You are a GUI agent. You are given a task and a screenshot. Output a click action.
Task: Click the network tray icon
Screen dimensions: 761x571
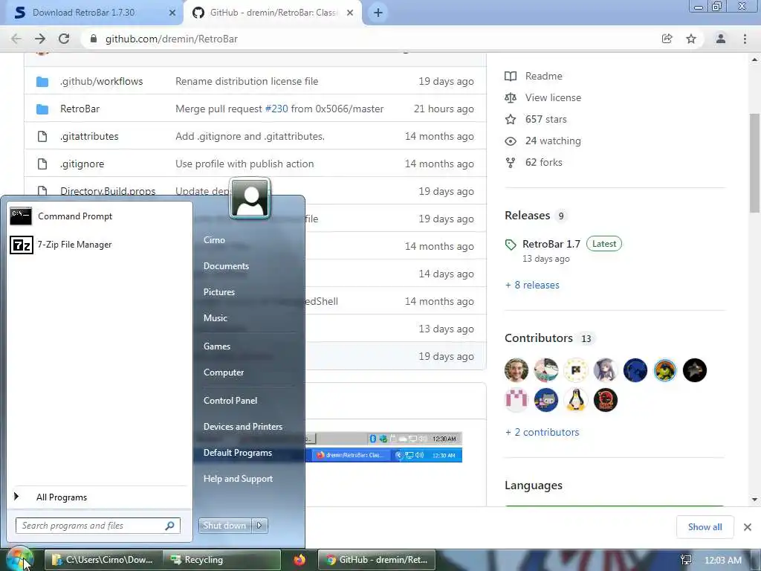click(x=686, y=561)
